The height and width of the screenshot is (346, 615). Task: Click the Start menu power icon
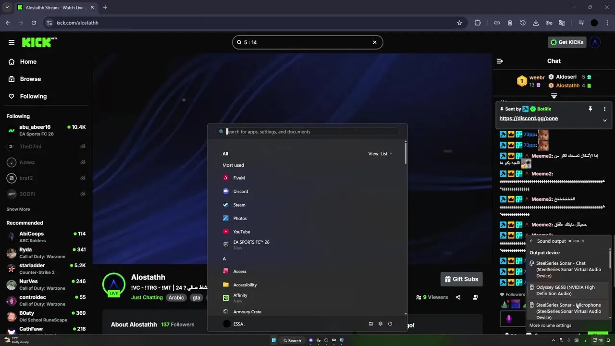pos(390,324)
